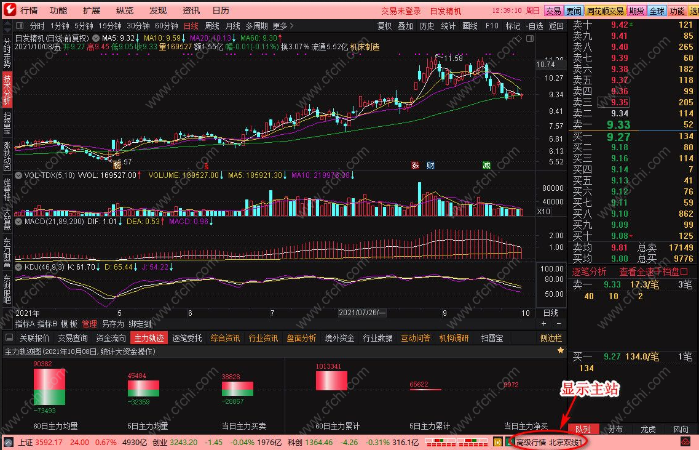Click 返回 in chart toolbar
The width and height of the screenshot is (699, 450).
point(556,26)
